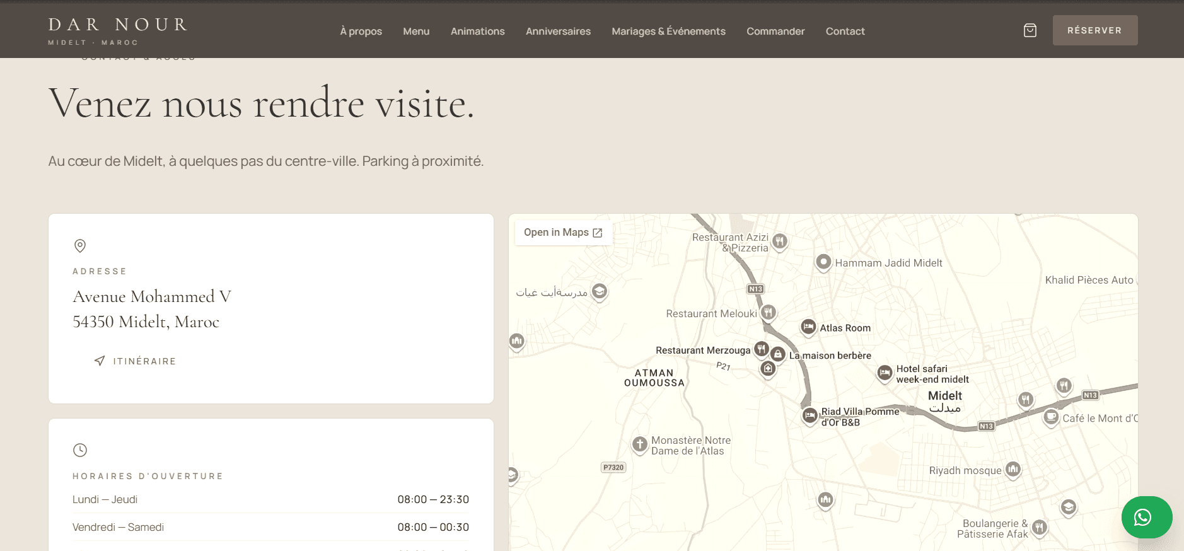This screenshot has width=1184, height=551.
Task: Open WhatsApp chat floating button
Action: (1146, 518)
